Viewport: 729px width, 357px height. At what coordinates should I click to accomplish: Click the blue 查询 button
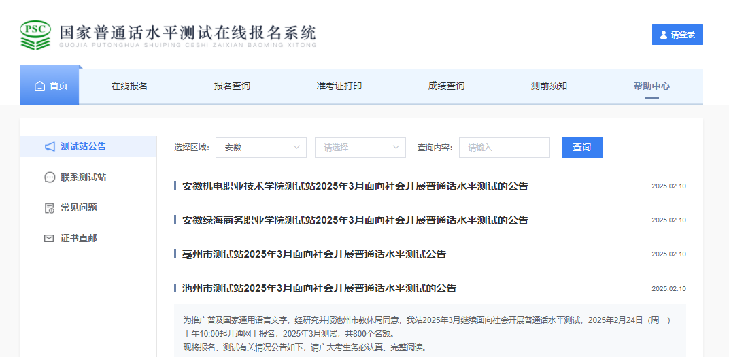(x=582, y=148)
